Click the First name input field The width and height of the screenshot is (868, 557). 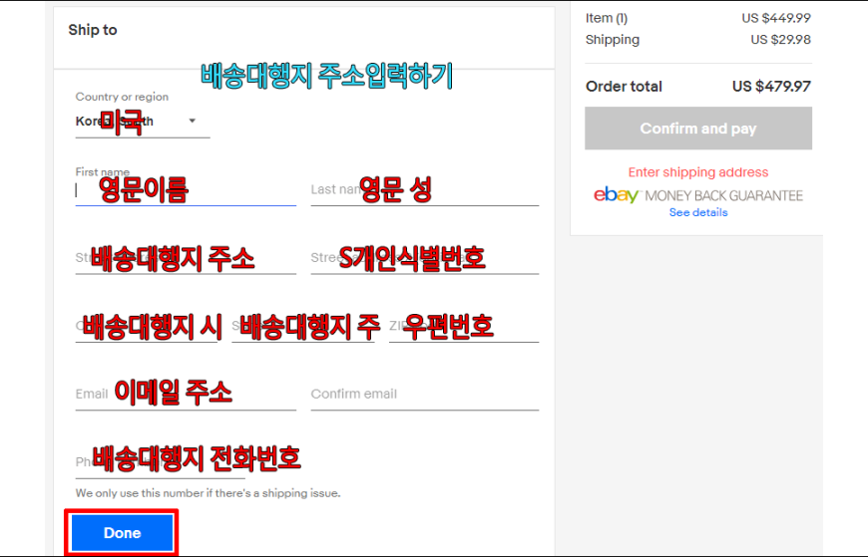pos(186,190)
